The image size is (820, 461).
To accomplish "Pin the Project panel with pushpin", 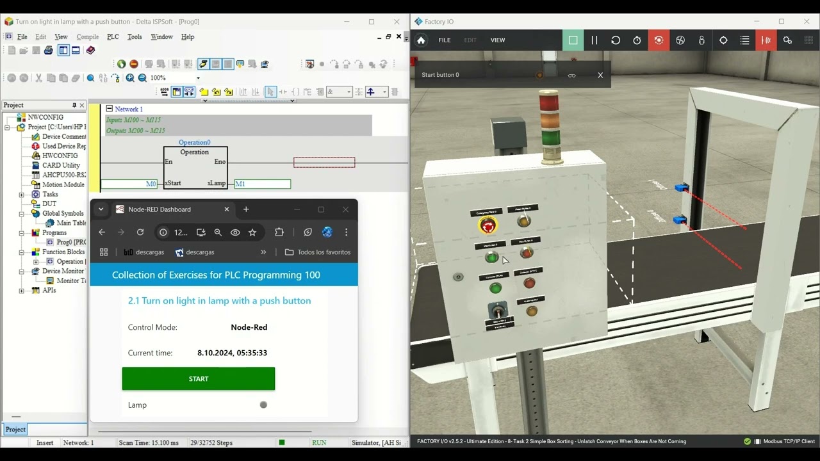I will pos(74,105).
